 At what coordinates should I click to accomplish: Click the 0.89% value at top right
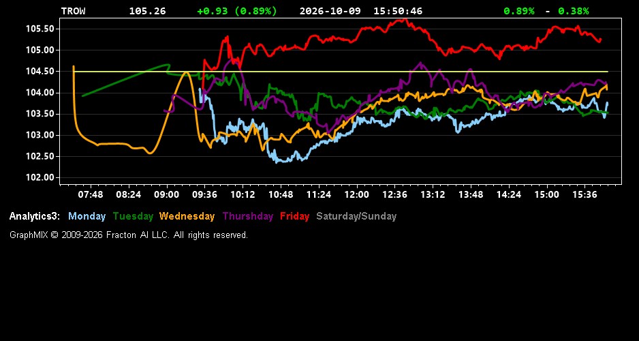point(519,12)
